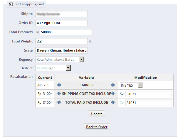Click right arrow beside CARRIER
Image resolution: width=180 pixels, height=139 pixels.
click(113, 85)
